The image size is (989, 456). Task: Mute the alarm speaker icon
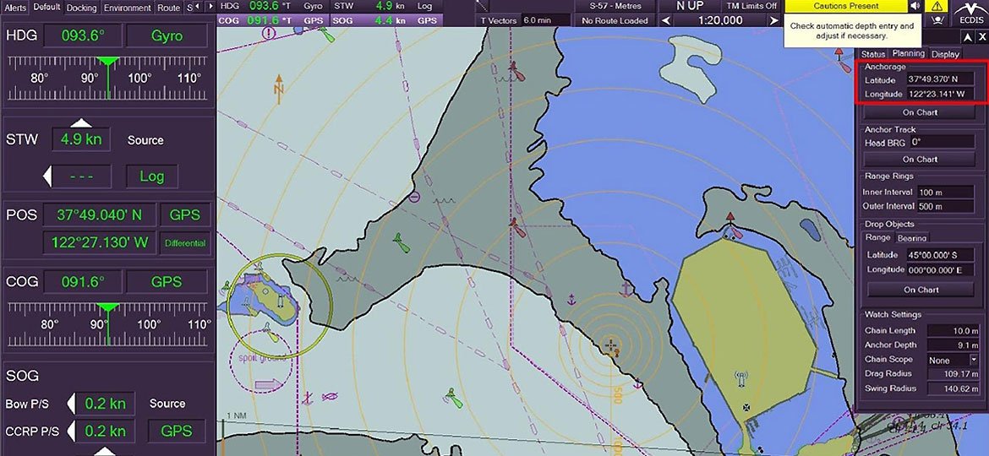[x=915, y=6]
